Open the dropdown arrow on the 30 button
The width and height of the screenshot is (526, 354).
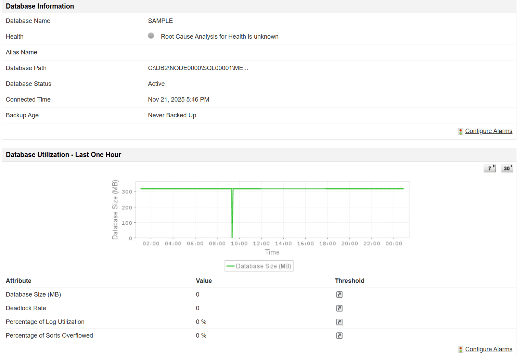coord(511,166)
